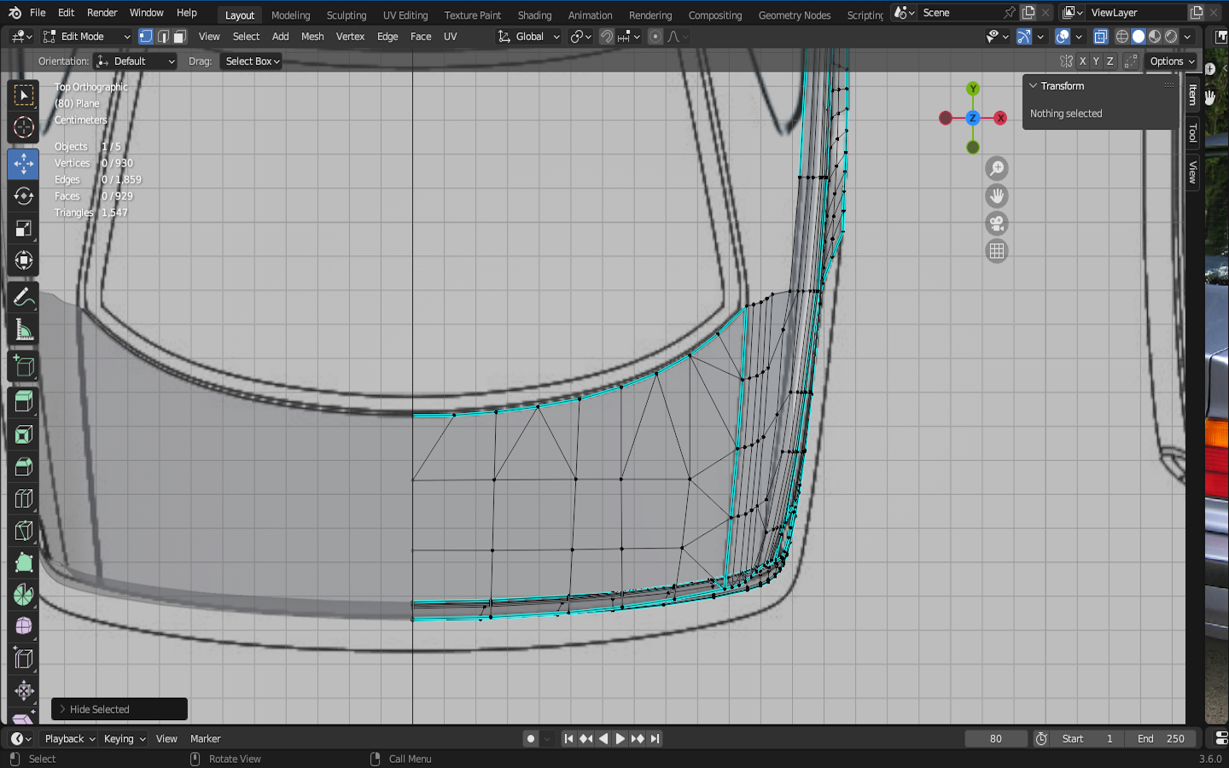Click the End frame field

[1160, 739]
